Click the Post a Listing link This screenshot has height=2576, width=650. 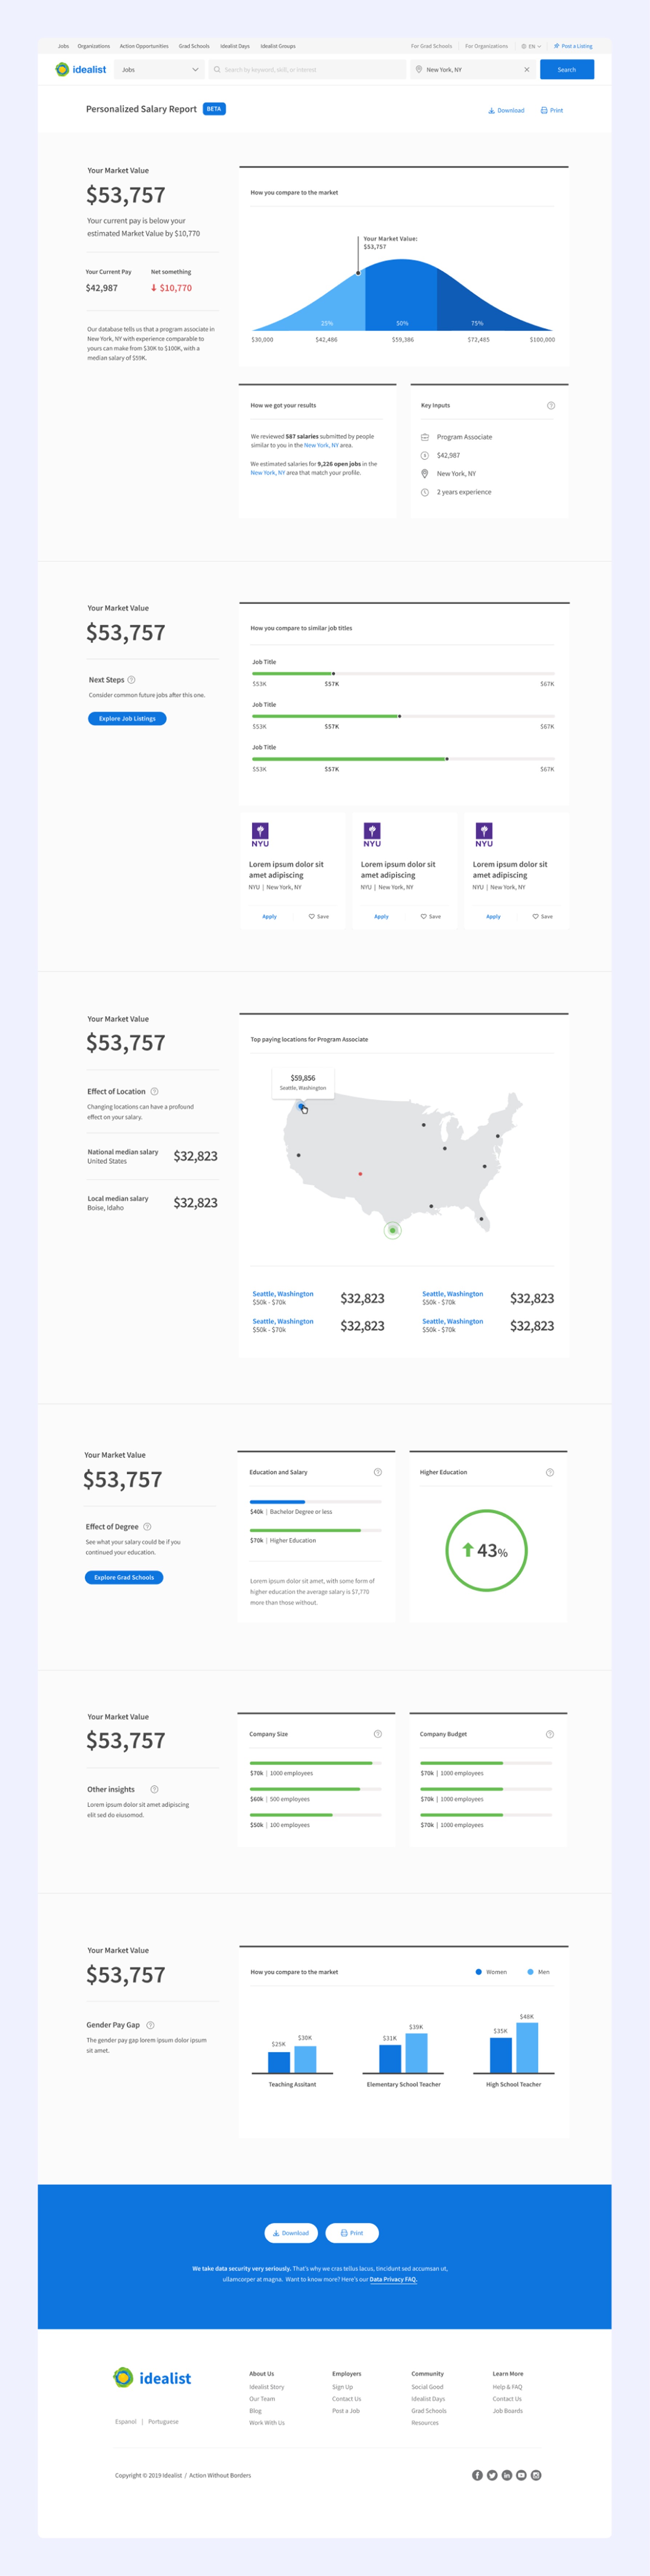tap(573, 46)
